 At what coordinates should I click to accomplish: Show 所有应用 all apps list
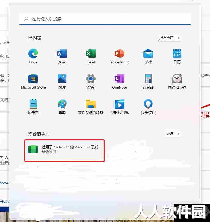(170, 38)
